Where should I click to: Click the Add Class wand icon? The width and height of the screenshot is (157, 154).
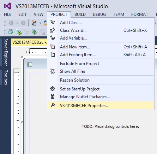[x=53, y=22]
